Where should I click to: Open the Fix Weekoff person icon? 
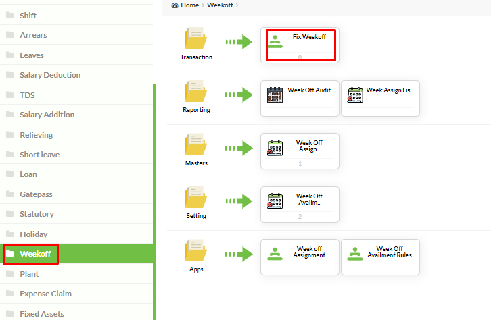click(275, 42)
